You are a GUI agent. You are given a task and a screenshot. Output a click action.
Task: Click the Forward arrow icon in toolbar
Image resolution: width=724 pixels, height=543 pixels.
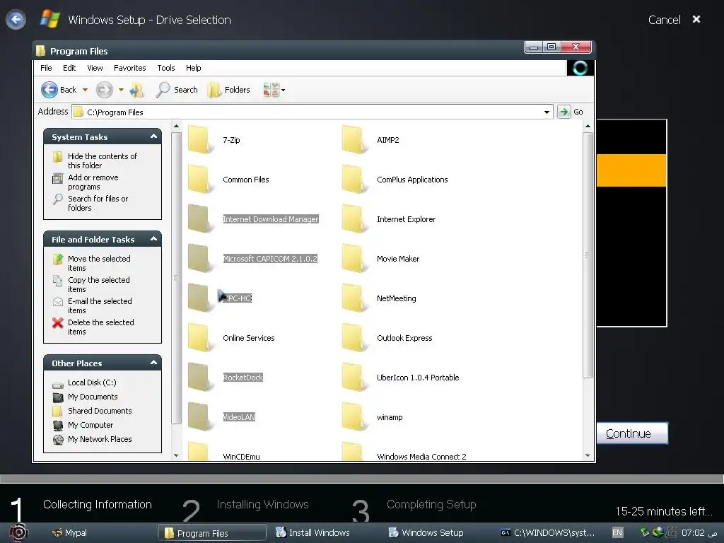(x=105, y=90)
